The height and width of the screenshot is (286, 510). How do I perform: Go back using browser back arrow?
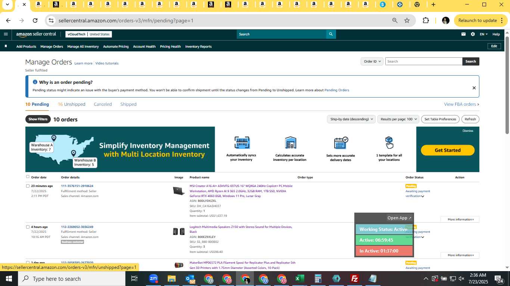pyautogui.click(x=8, y=20)
